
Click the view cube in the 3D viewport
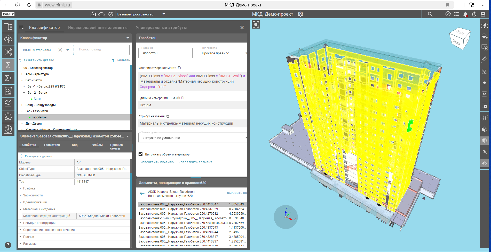pos(460,39)
